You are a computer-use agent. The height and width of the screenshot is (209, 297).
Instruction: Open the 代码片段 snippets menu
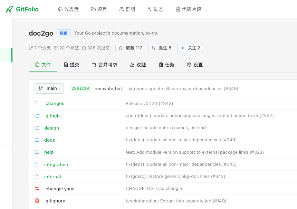click(x=189, y=9)
